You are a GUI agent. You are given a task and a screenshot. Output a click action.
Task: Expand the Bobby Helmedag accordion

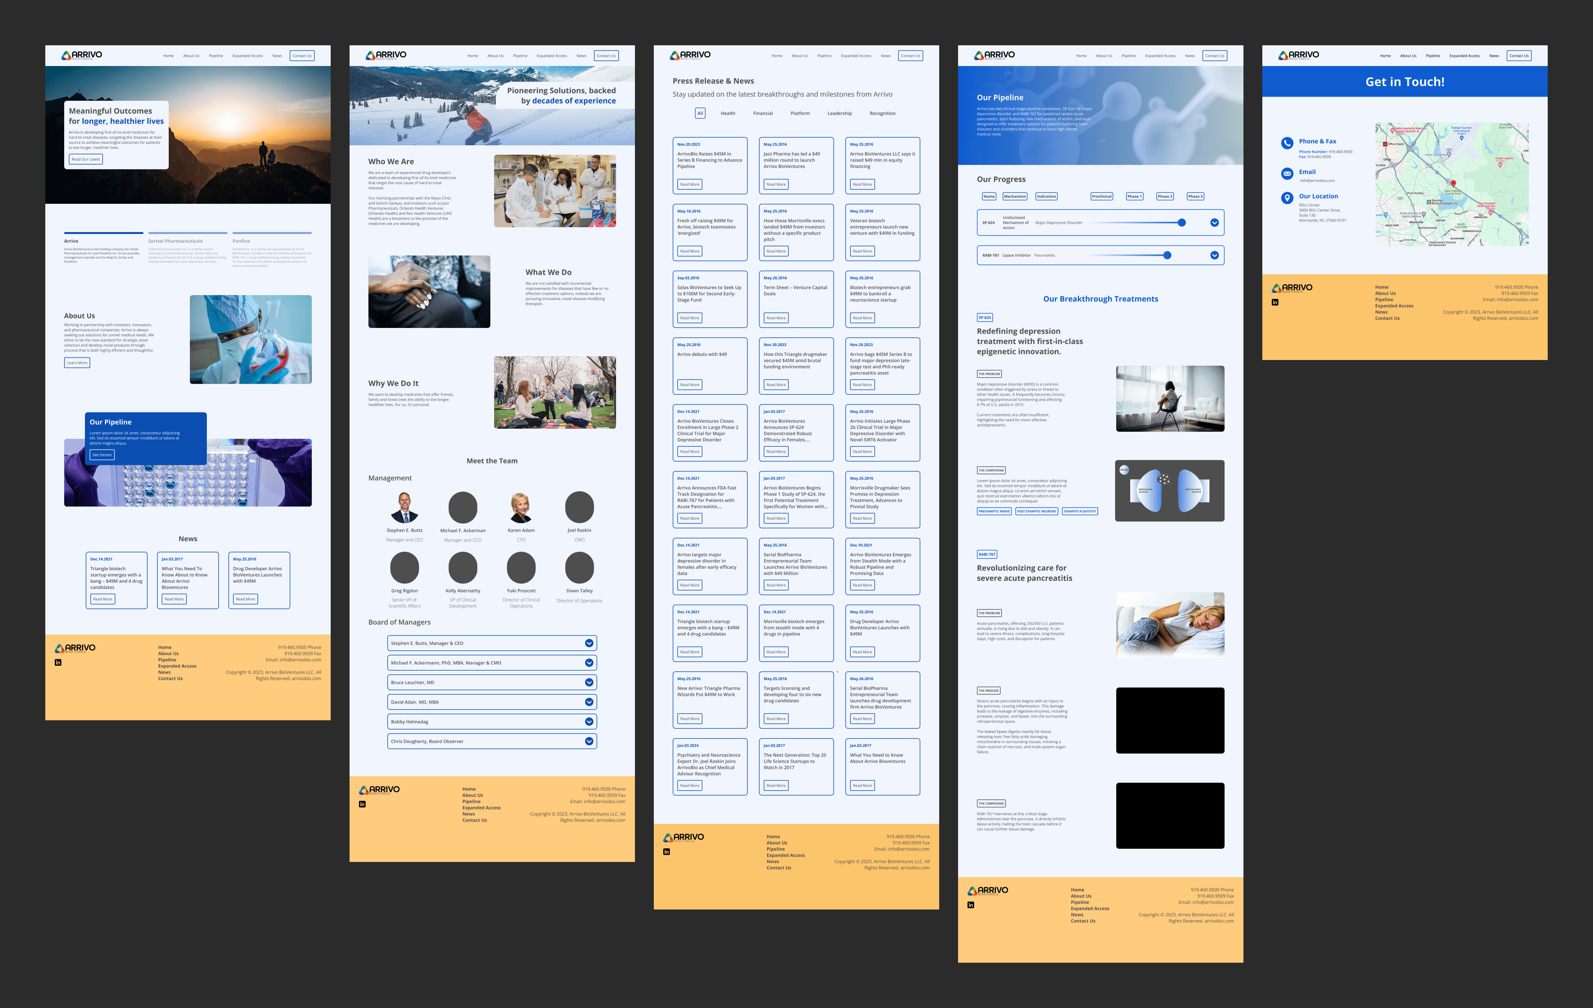[492, 722]
